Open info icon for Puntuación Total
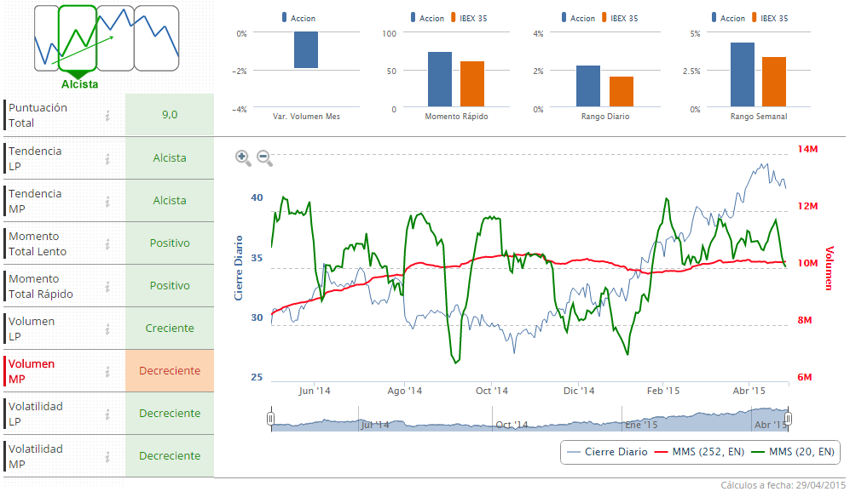850x503 pixels. pos(108,116)
